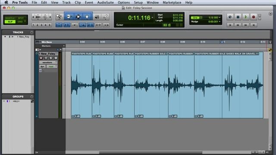Mute the New_Foley track

pos(56,58)
